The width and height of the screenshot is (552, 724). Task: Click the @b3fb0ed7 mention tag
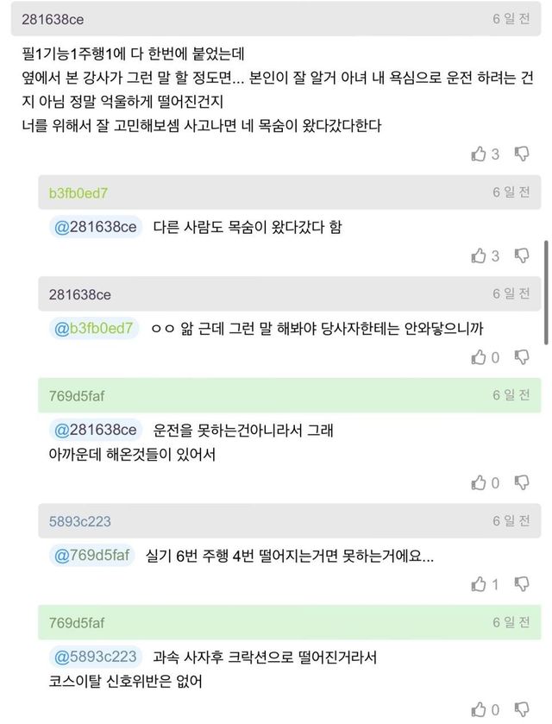click(94, 328)
